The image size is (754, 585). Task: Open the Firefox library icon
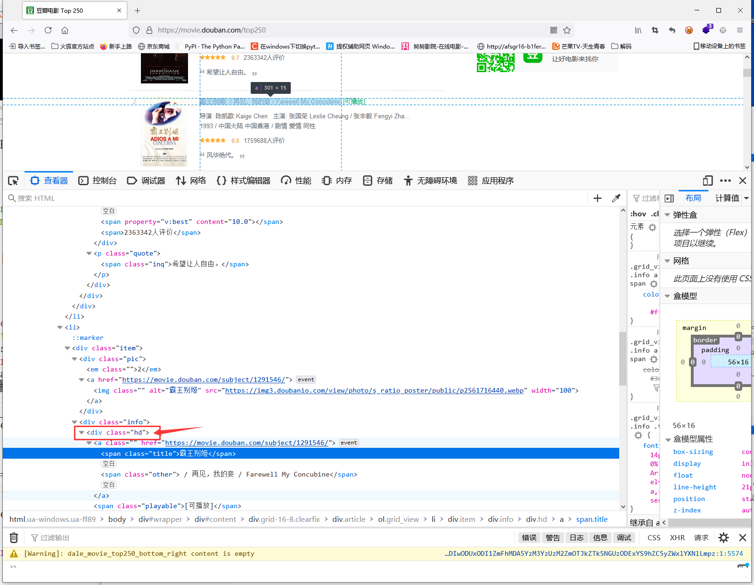(x=638, y=30)
